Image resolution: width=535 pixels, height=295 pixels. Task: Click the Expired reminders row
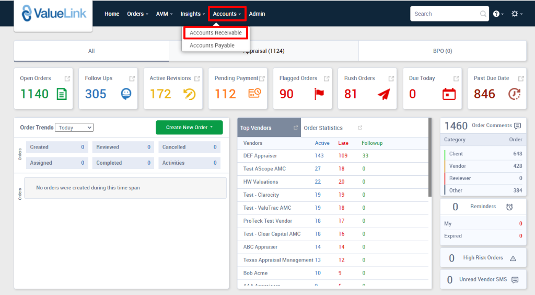pos(483,236)
